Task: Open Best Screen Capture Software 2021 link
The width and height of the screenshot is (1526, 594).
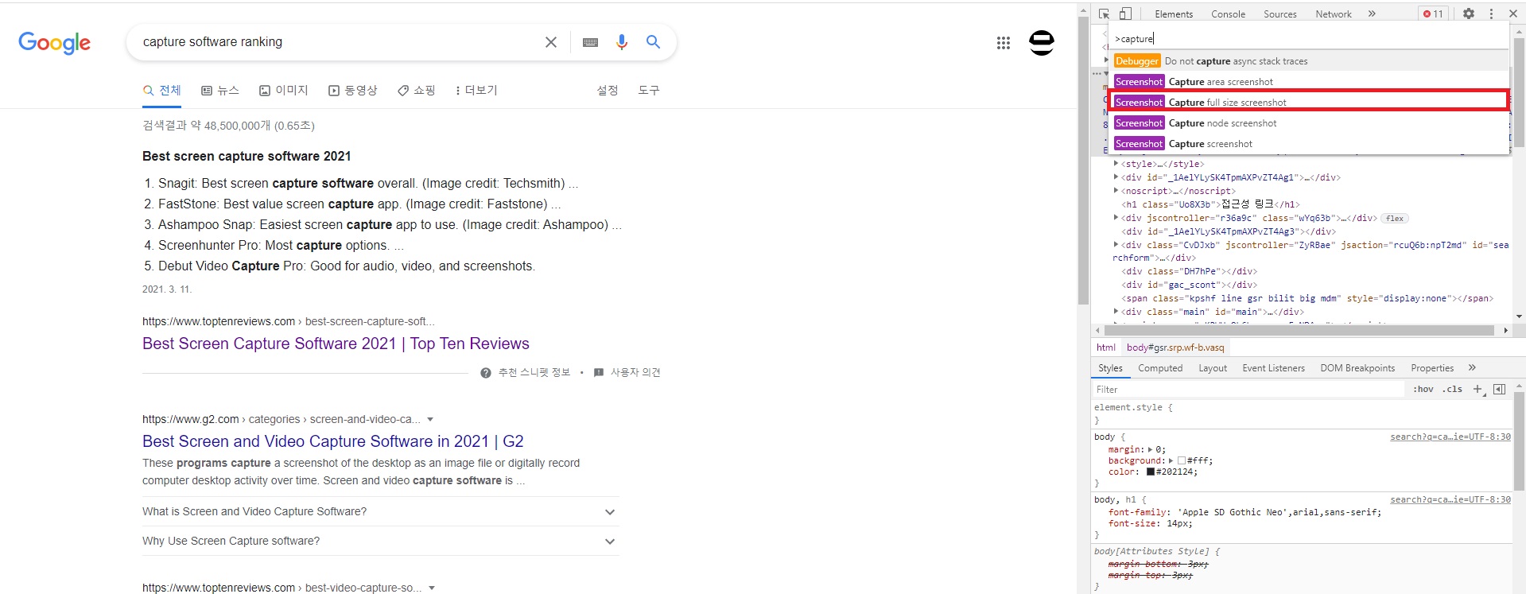Action: pos(336,344)
